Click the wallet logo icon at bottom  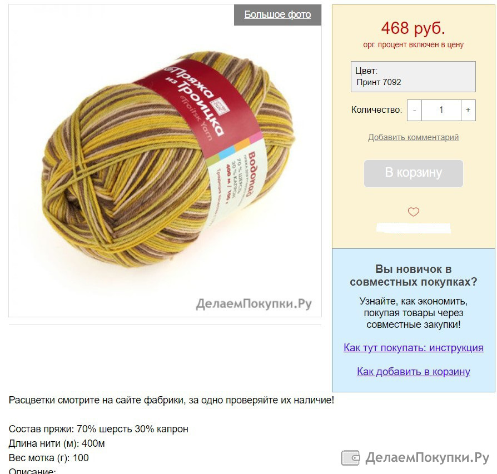click(350, 458)
